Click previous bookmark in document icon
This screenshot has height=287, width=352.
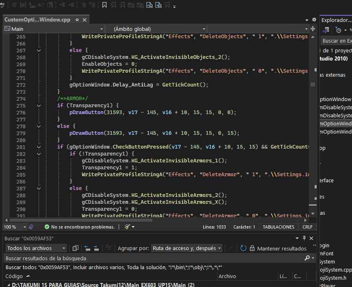(x=149, y=5)
